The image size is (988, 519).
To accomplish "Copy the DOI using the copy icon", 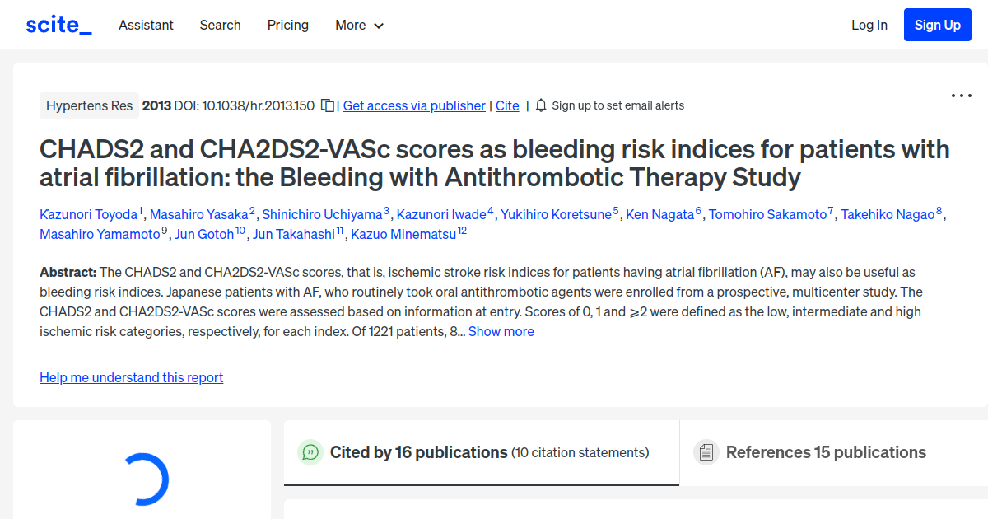I will [x=326, y=105].
